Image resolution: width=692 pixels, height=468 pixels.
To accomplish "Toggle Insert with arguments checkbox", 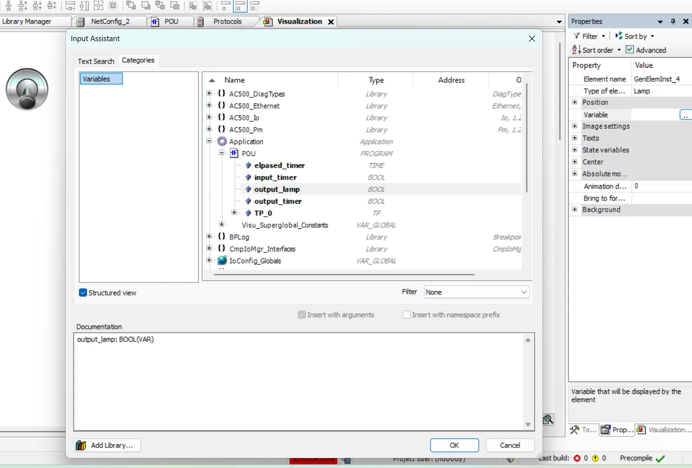I will tap(302, 315).
